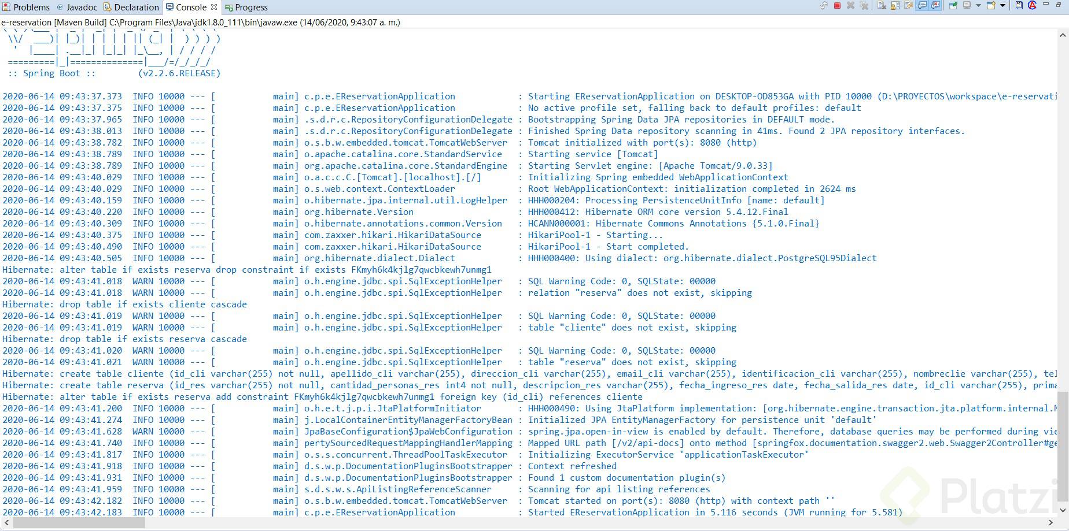The image size is (1069, 531).
Task: Click the vertical scrollbar thumb
Action: [1063, 448]
